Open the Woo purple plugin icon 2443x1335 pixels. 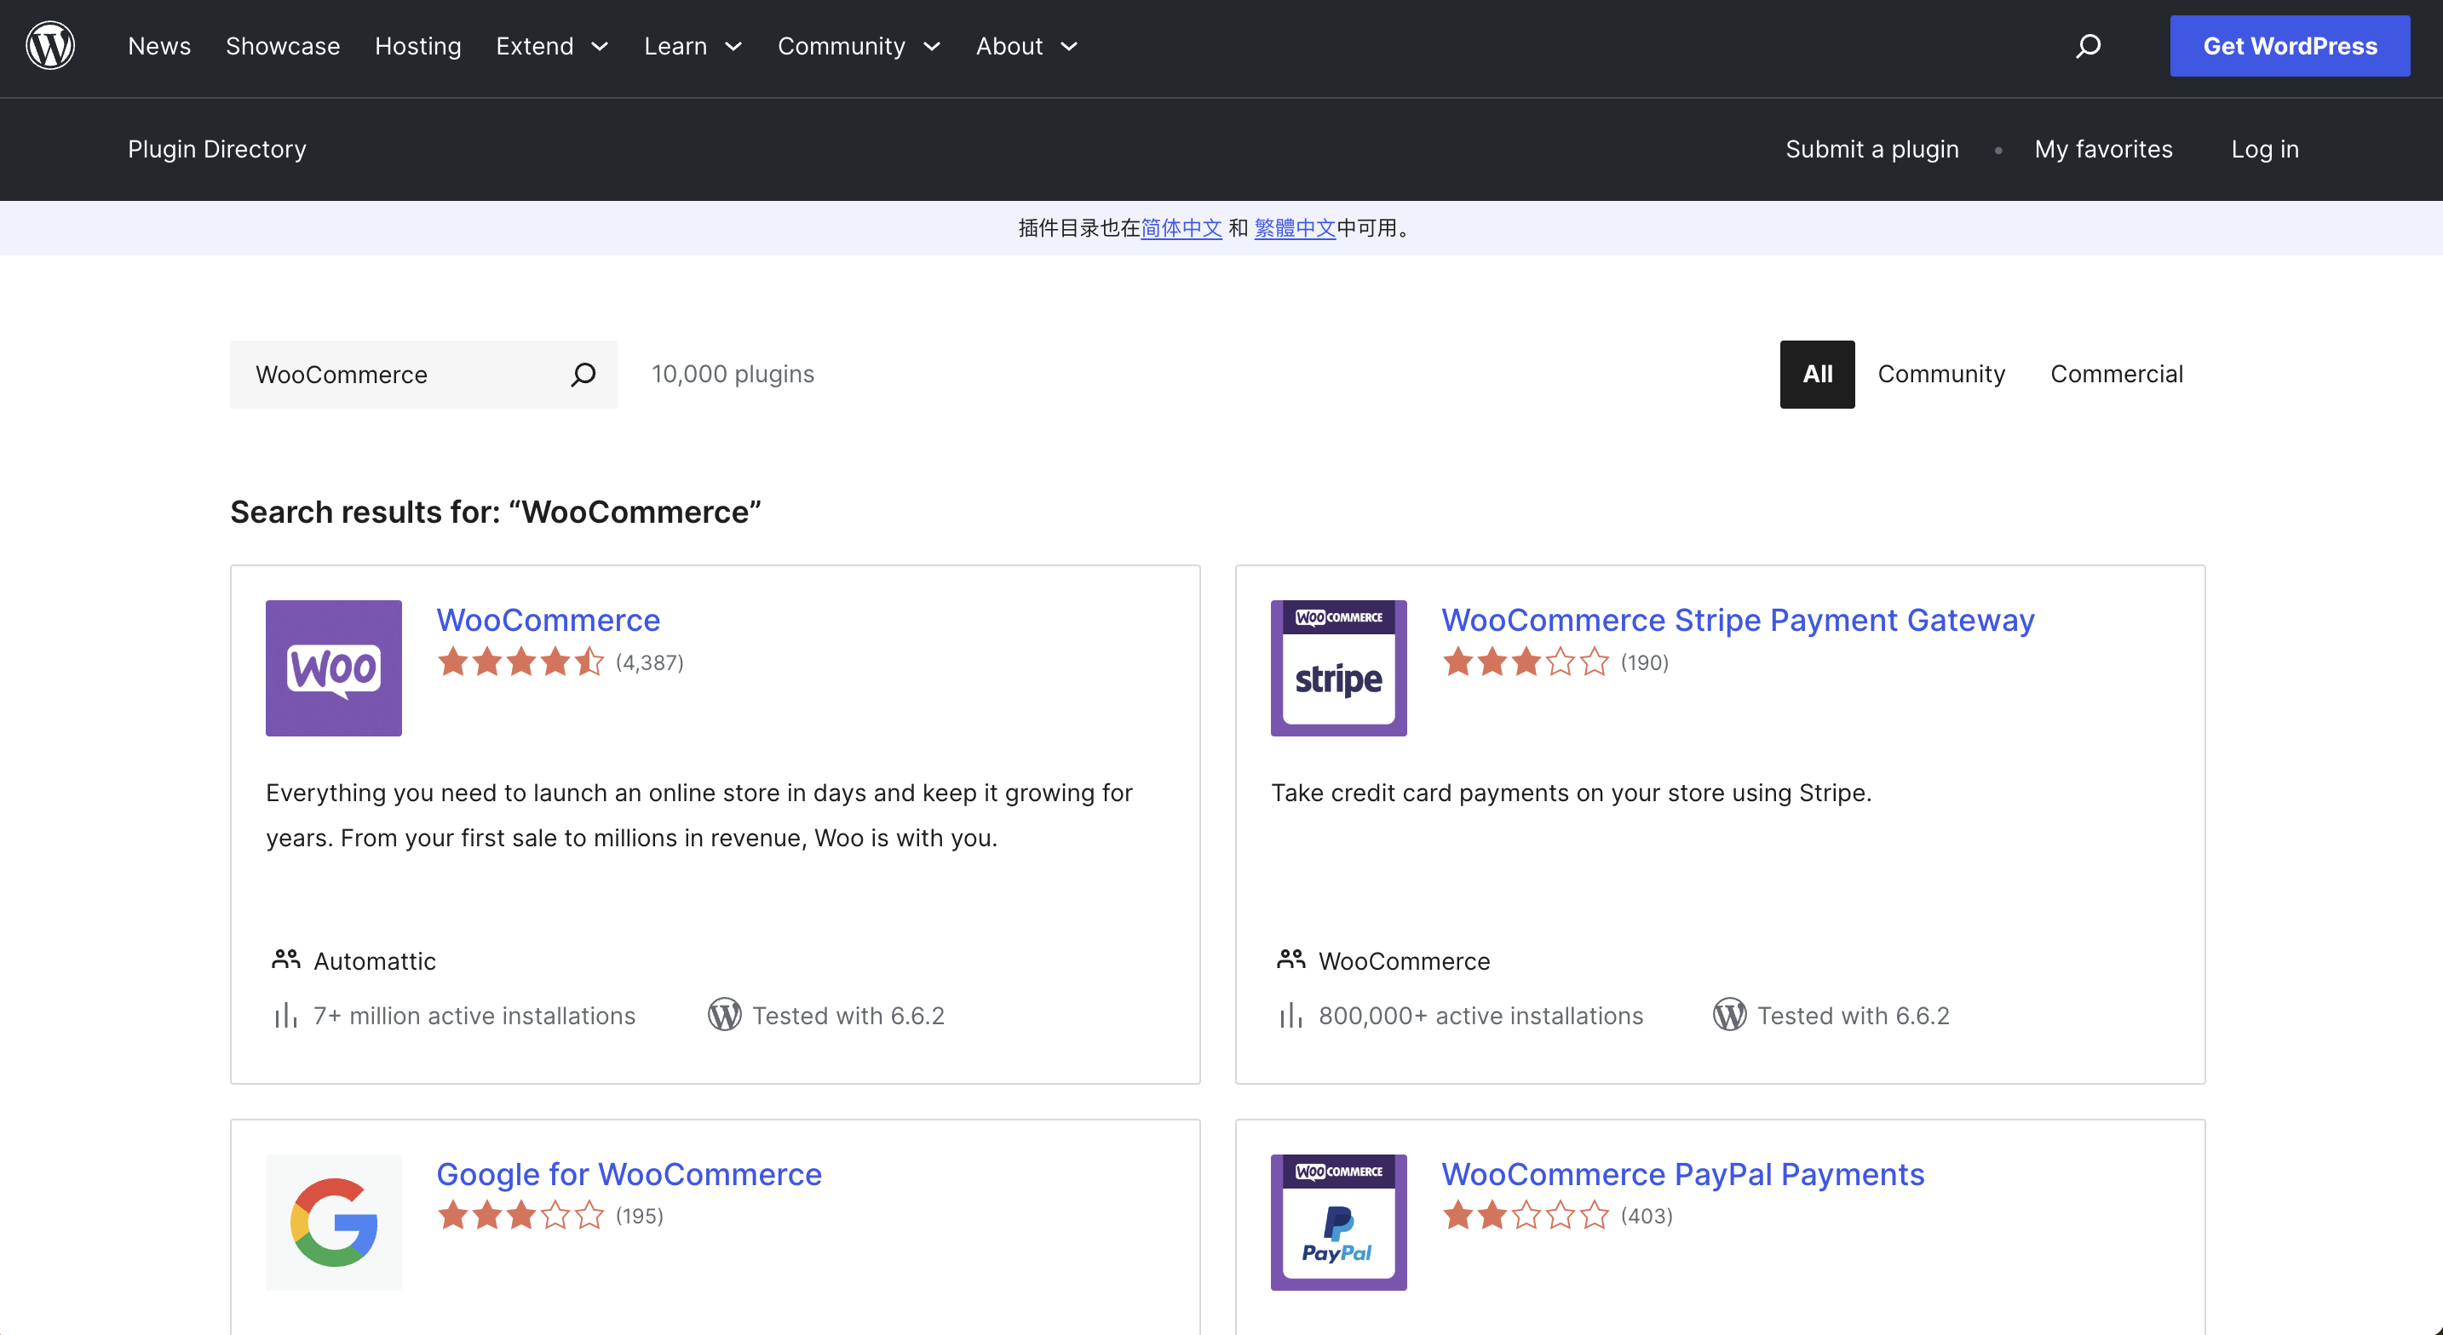point(334,667)
